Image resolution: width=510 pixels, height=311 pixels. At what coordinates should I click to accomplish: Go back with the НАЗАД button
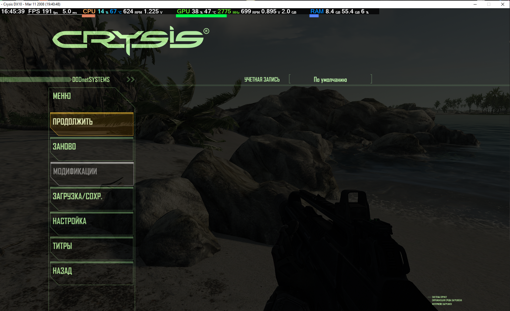coord(92,273)
